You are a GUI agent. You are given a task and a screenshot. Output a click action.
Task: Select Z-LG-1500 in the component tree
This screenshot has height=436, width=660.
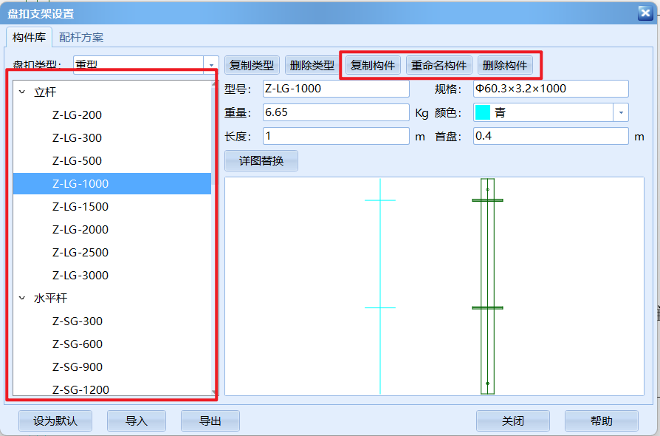80,207
